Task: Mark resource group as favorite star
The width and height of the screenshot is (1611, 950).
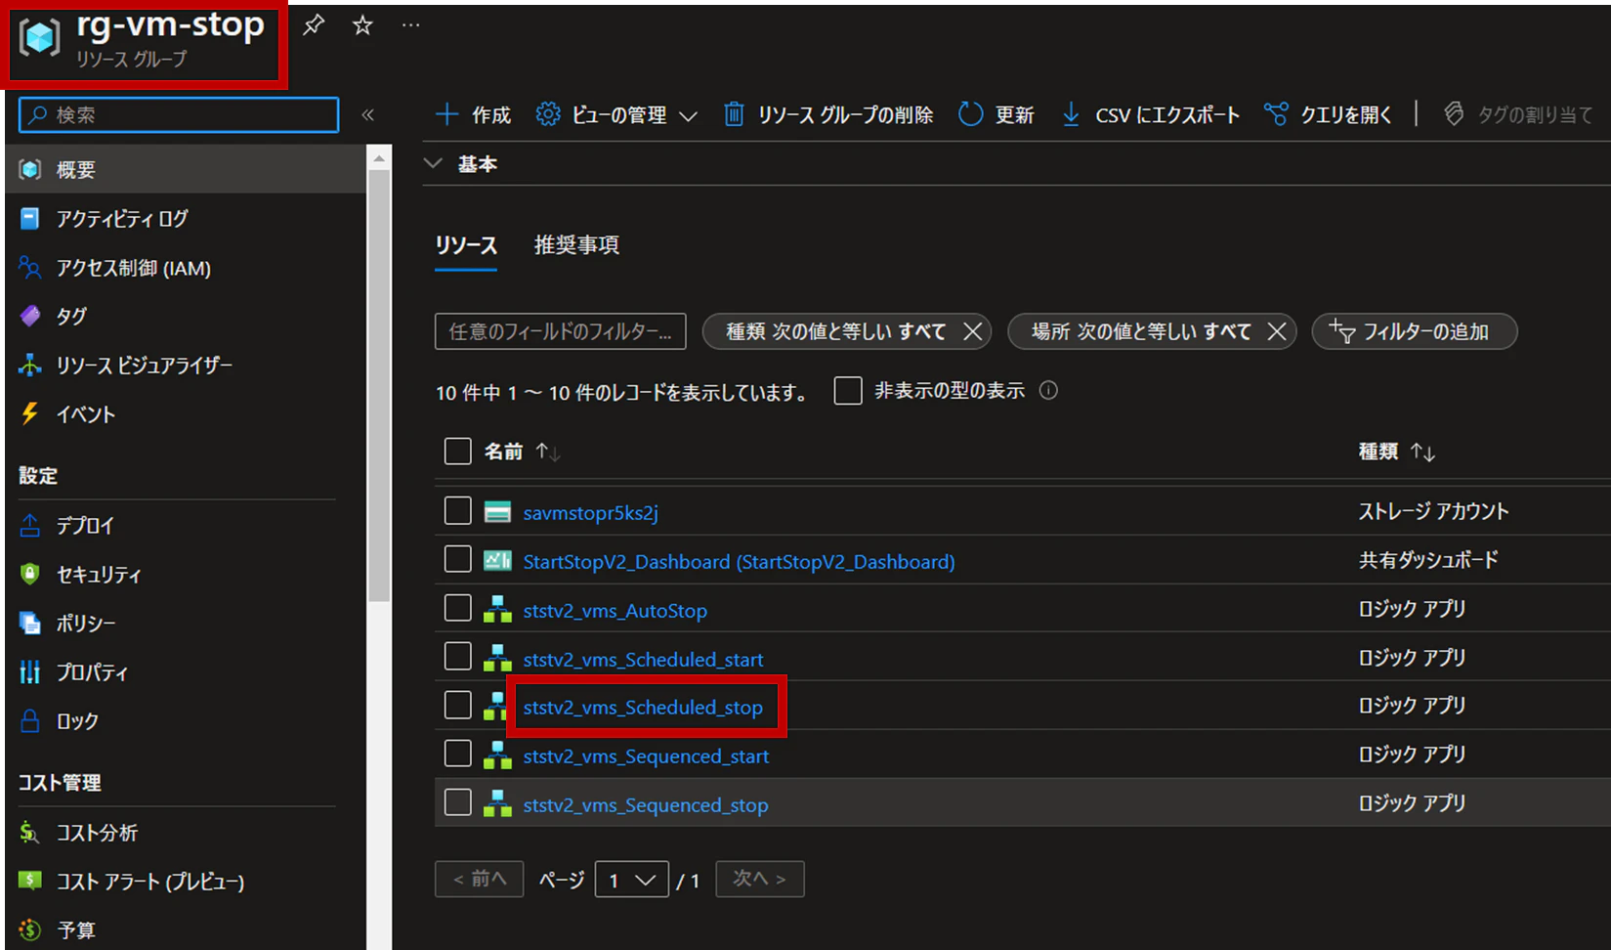Action: pyautogui.click(x=362, y=25)
